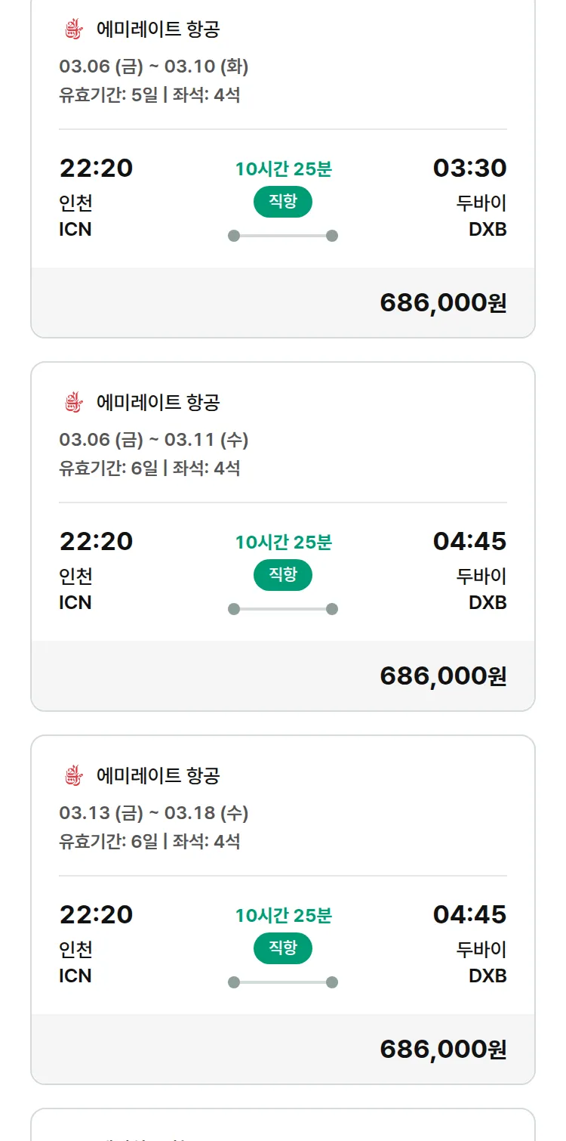Click the 유효기간: 5일 seat info line
Image resolution: width=566 pixels, height=1141 pixels.
pos(149,95)
